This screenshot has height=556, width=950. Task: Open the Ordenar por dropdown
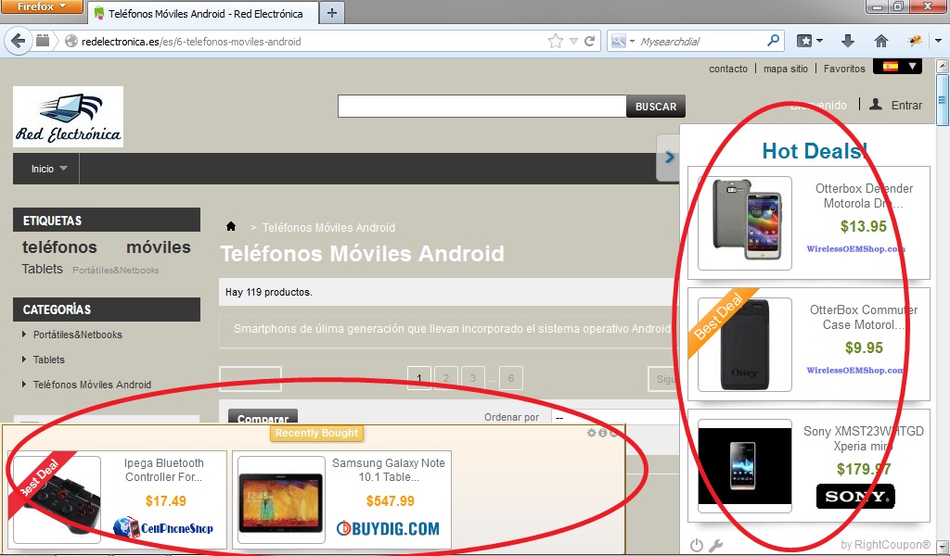pos(615,417)
